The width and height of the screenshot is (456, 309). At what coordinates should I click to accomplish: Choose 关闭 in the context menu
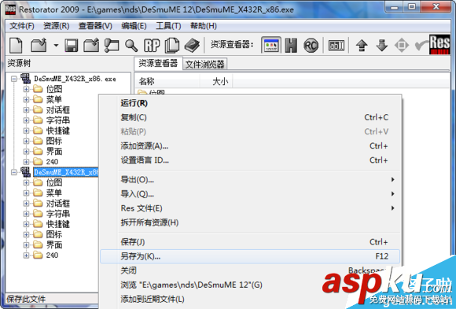click(250, 270)
